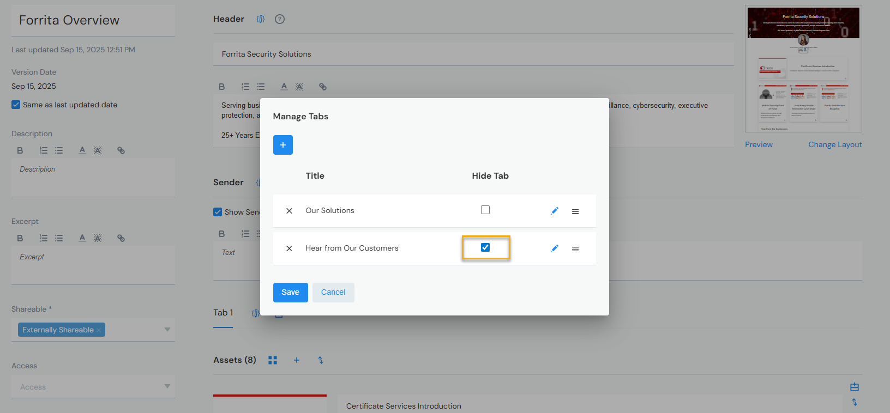This screenshot has width=890, height=413.
Task: Click the Change Layout link
Action: (x=835, y=144)
